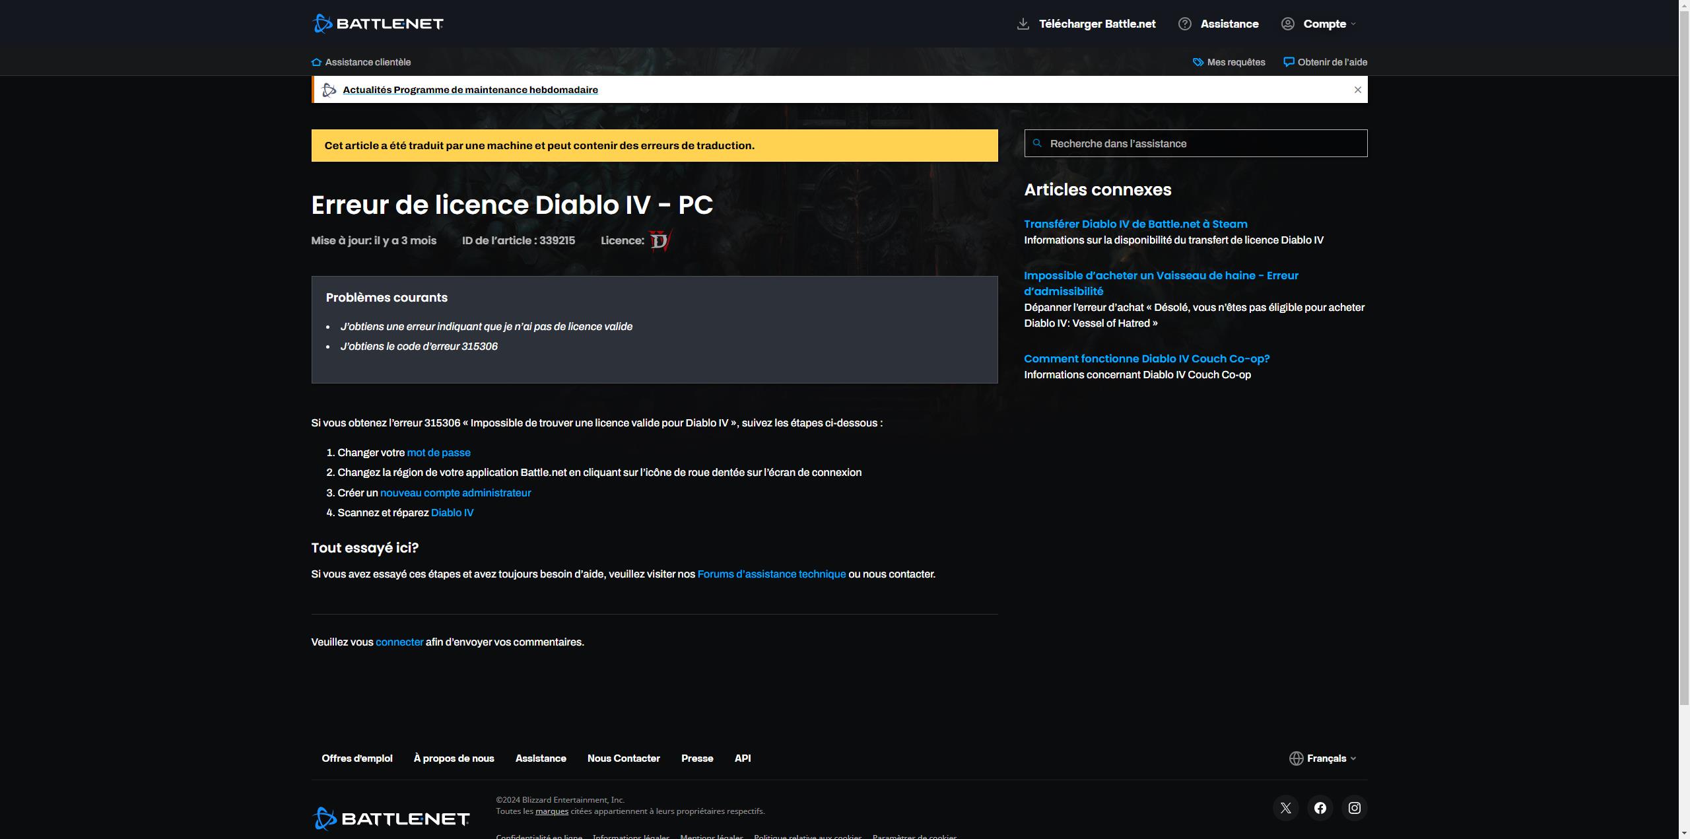Click the footer Battle.net logo
Screen dimensions: 1690x839
pyautogui.click(x=390, y=819)
